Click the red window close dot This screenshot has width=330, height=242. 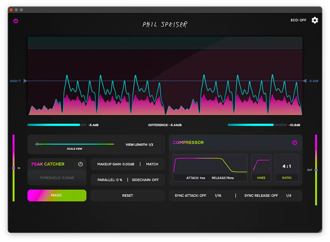pos(11,10)
